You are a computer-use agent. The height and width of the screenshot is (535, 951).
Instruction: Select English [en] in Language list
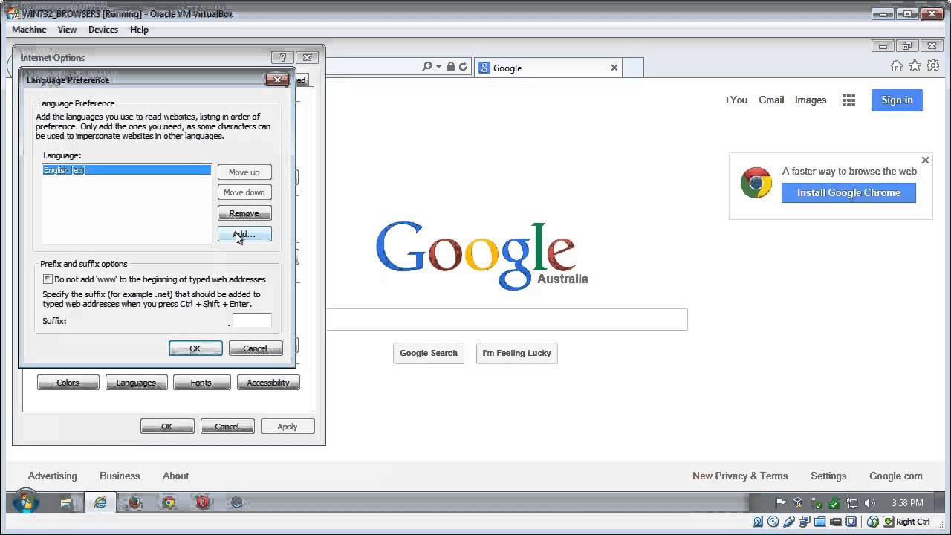click(x=126, y=170)
